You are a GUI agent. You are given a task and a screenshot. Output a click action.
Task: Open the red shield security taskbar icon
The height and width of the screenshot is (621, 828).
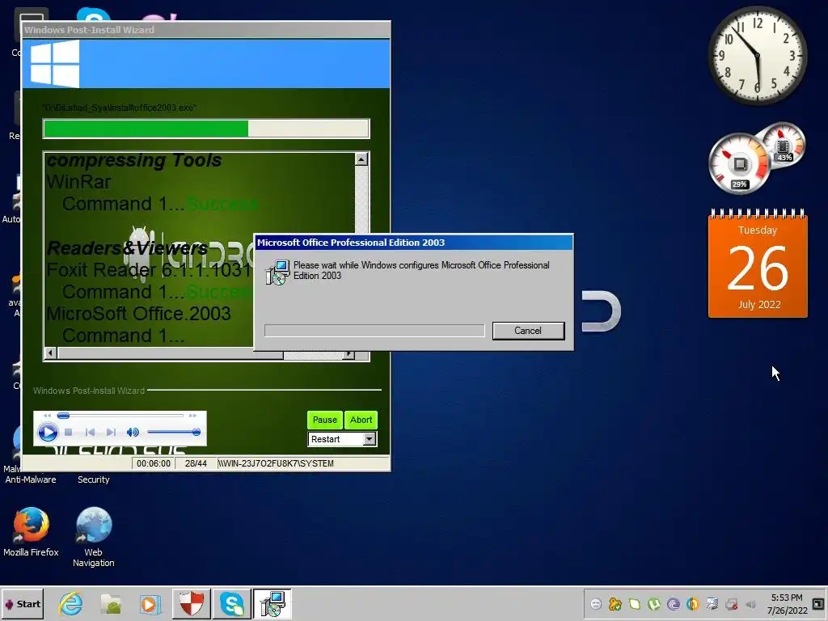[191, 603]
